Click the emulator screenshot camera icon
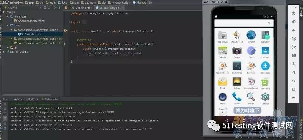The width and height of the screenshot is (303, 140). point(293,56)
